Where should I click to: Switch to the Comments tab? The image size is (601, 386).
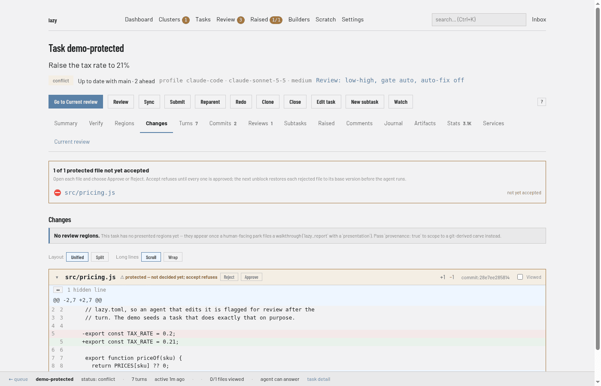359,124
